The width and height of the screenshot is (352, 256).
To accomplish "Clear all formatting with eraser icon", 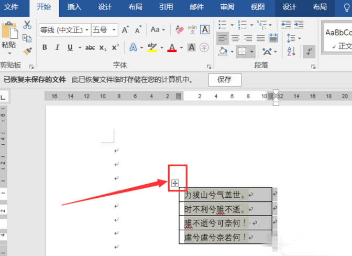I will click(180, 29).
